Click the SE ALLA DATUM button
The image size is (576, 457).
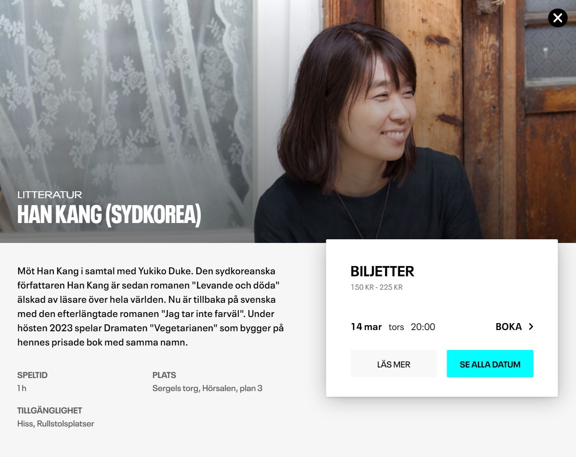pyautogui.click(x=490, y=364)
